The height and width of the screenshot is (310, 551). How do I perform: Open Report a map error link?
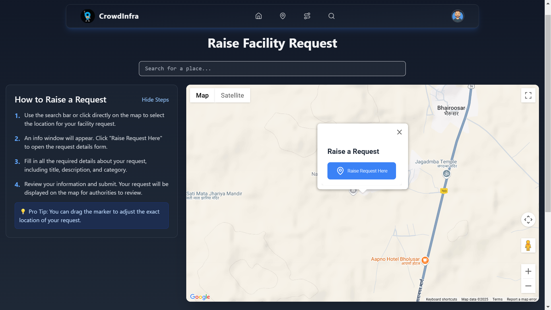[521, 299]
